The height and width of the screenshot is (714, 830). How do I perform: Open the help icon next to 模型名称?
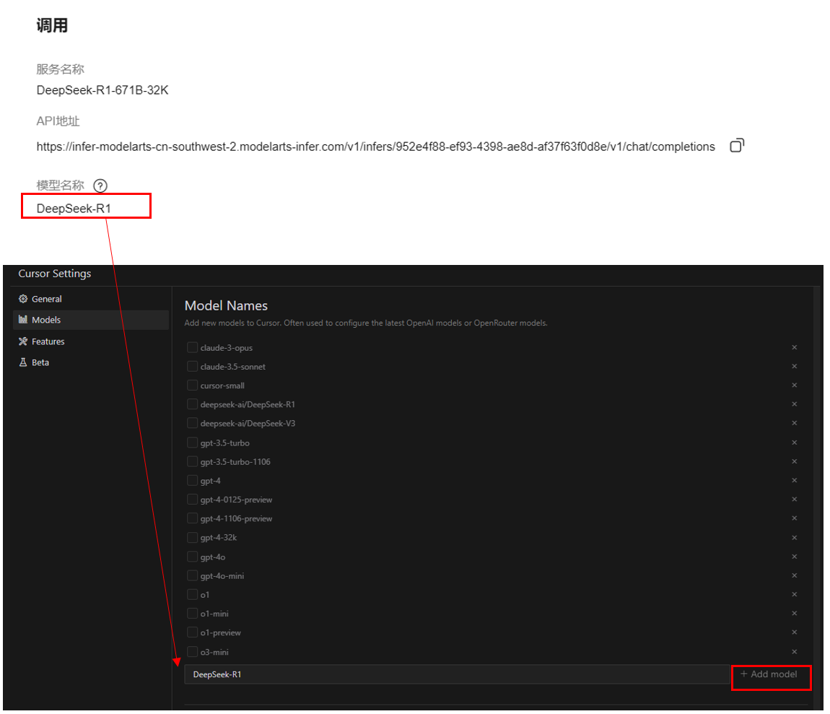(x=100, y=186)
